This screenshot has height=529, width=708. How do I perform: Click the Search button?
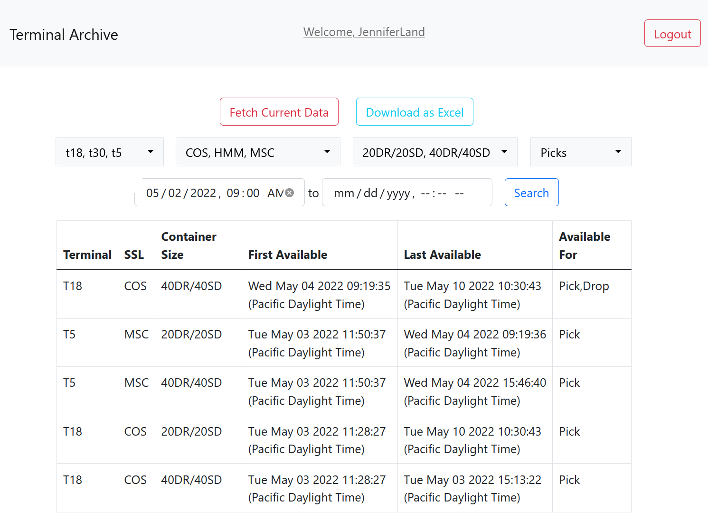coord(531,192)
